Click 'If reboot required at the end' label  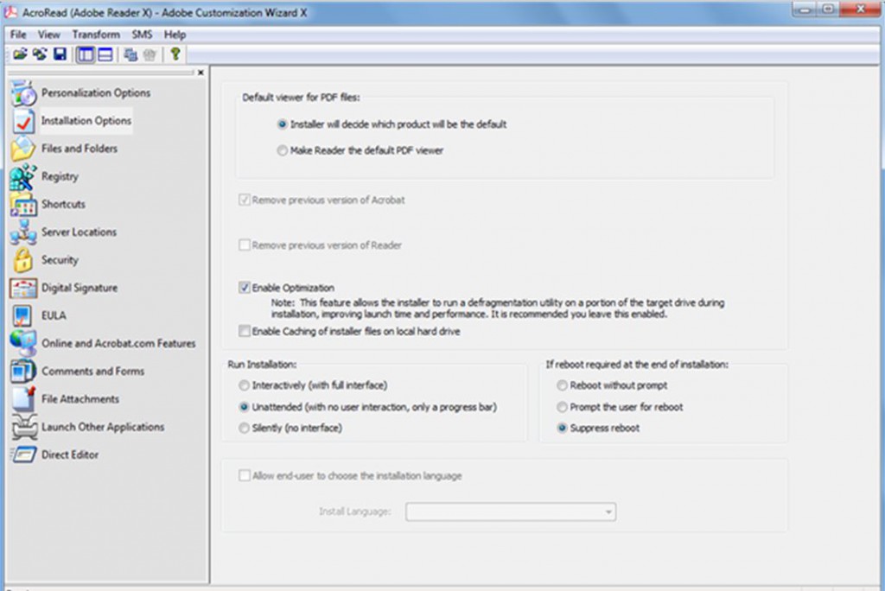point(637,365)
